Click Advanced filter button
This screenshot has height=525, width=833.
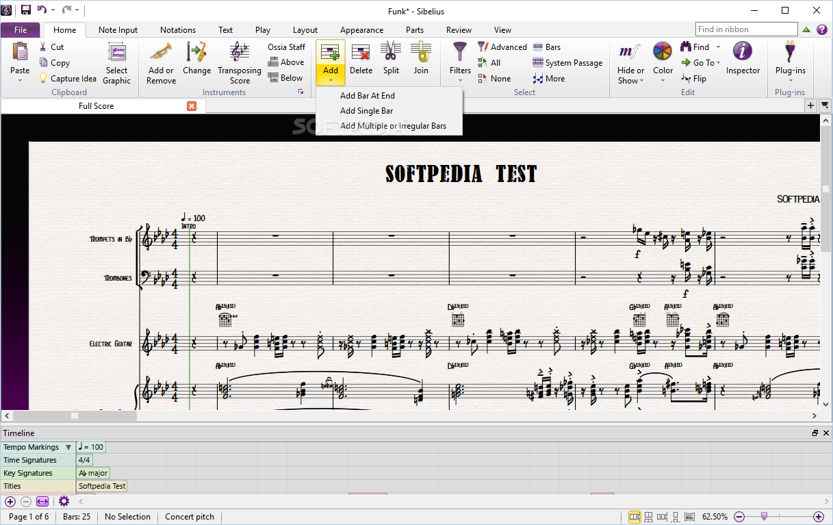(x=502, y=47)
